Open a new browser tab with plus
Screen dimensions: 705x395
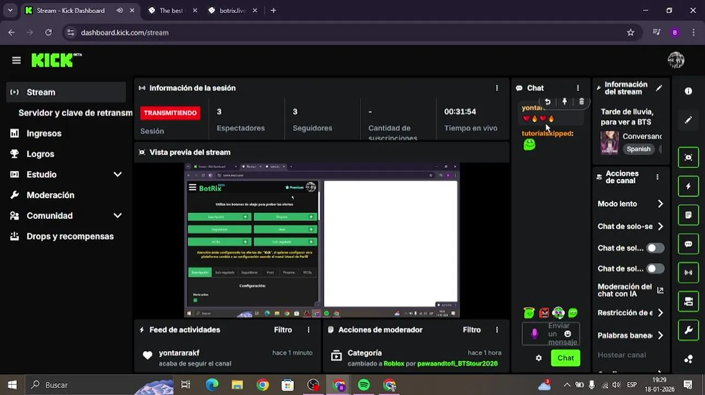tap(273, 10)
